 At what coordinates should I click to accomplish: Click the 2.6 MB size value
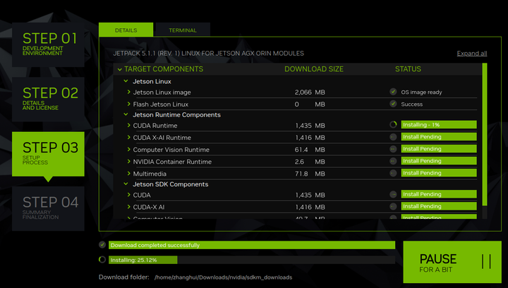(x=310, y=162)
